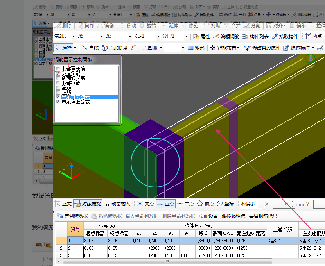Click 删除当前列数据 button
The height and width of the screenshot is (266, 325).
tap(178, 216)
